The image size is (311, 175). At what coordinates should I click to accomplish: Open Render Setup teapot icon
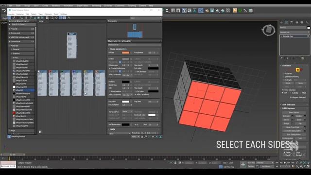pyautogui.click(x=207, y=11)
